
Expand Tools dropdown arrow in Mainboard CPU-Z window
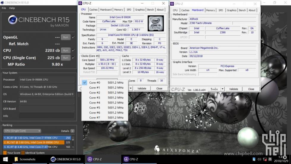[222, 89]
